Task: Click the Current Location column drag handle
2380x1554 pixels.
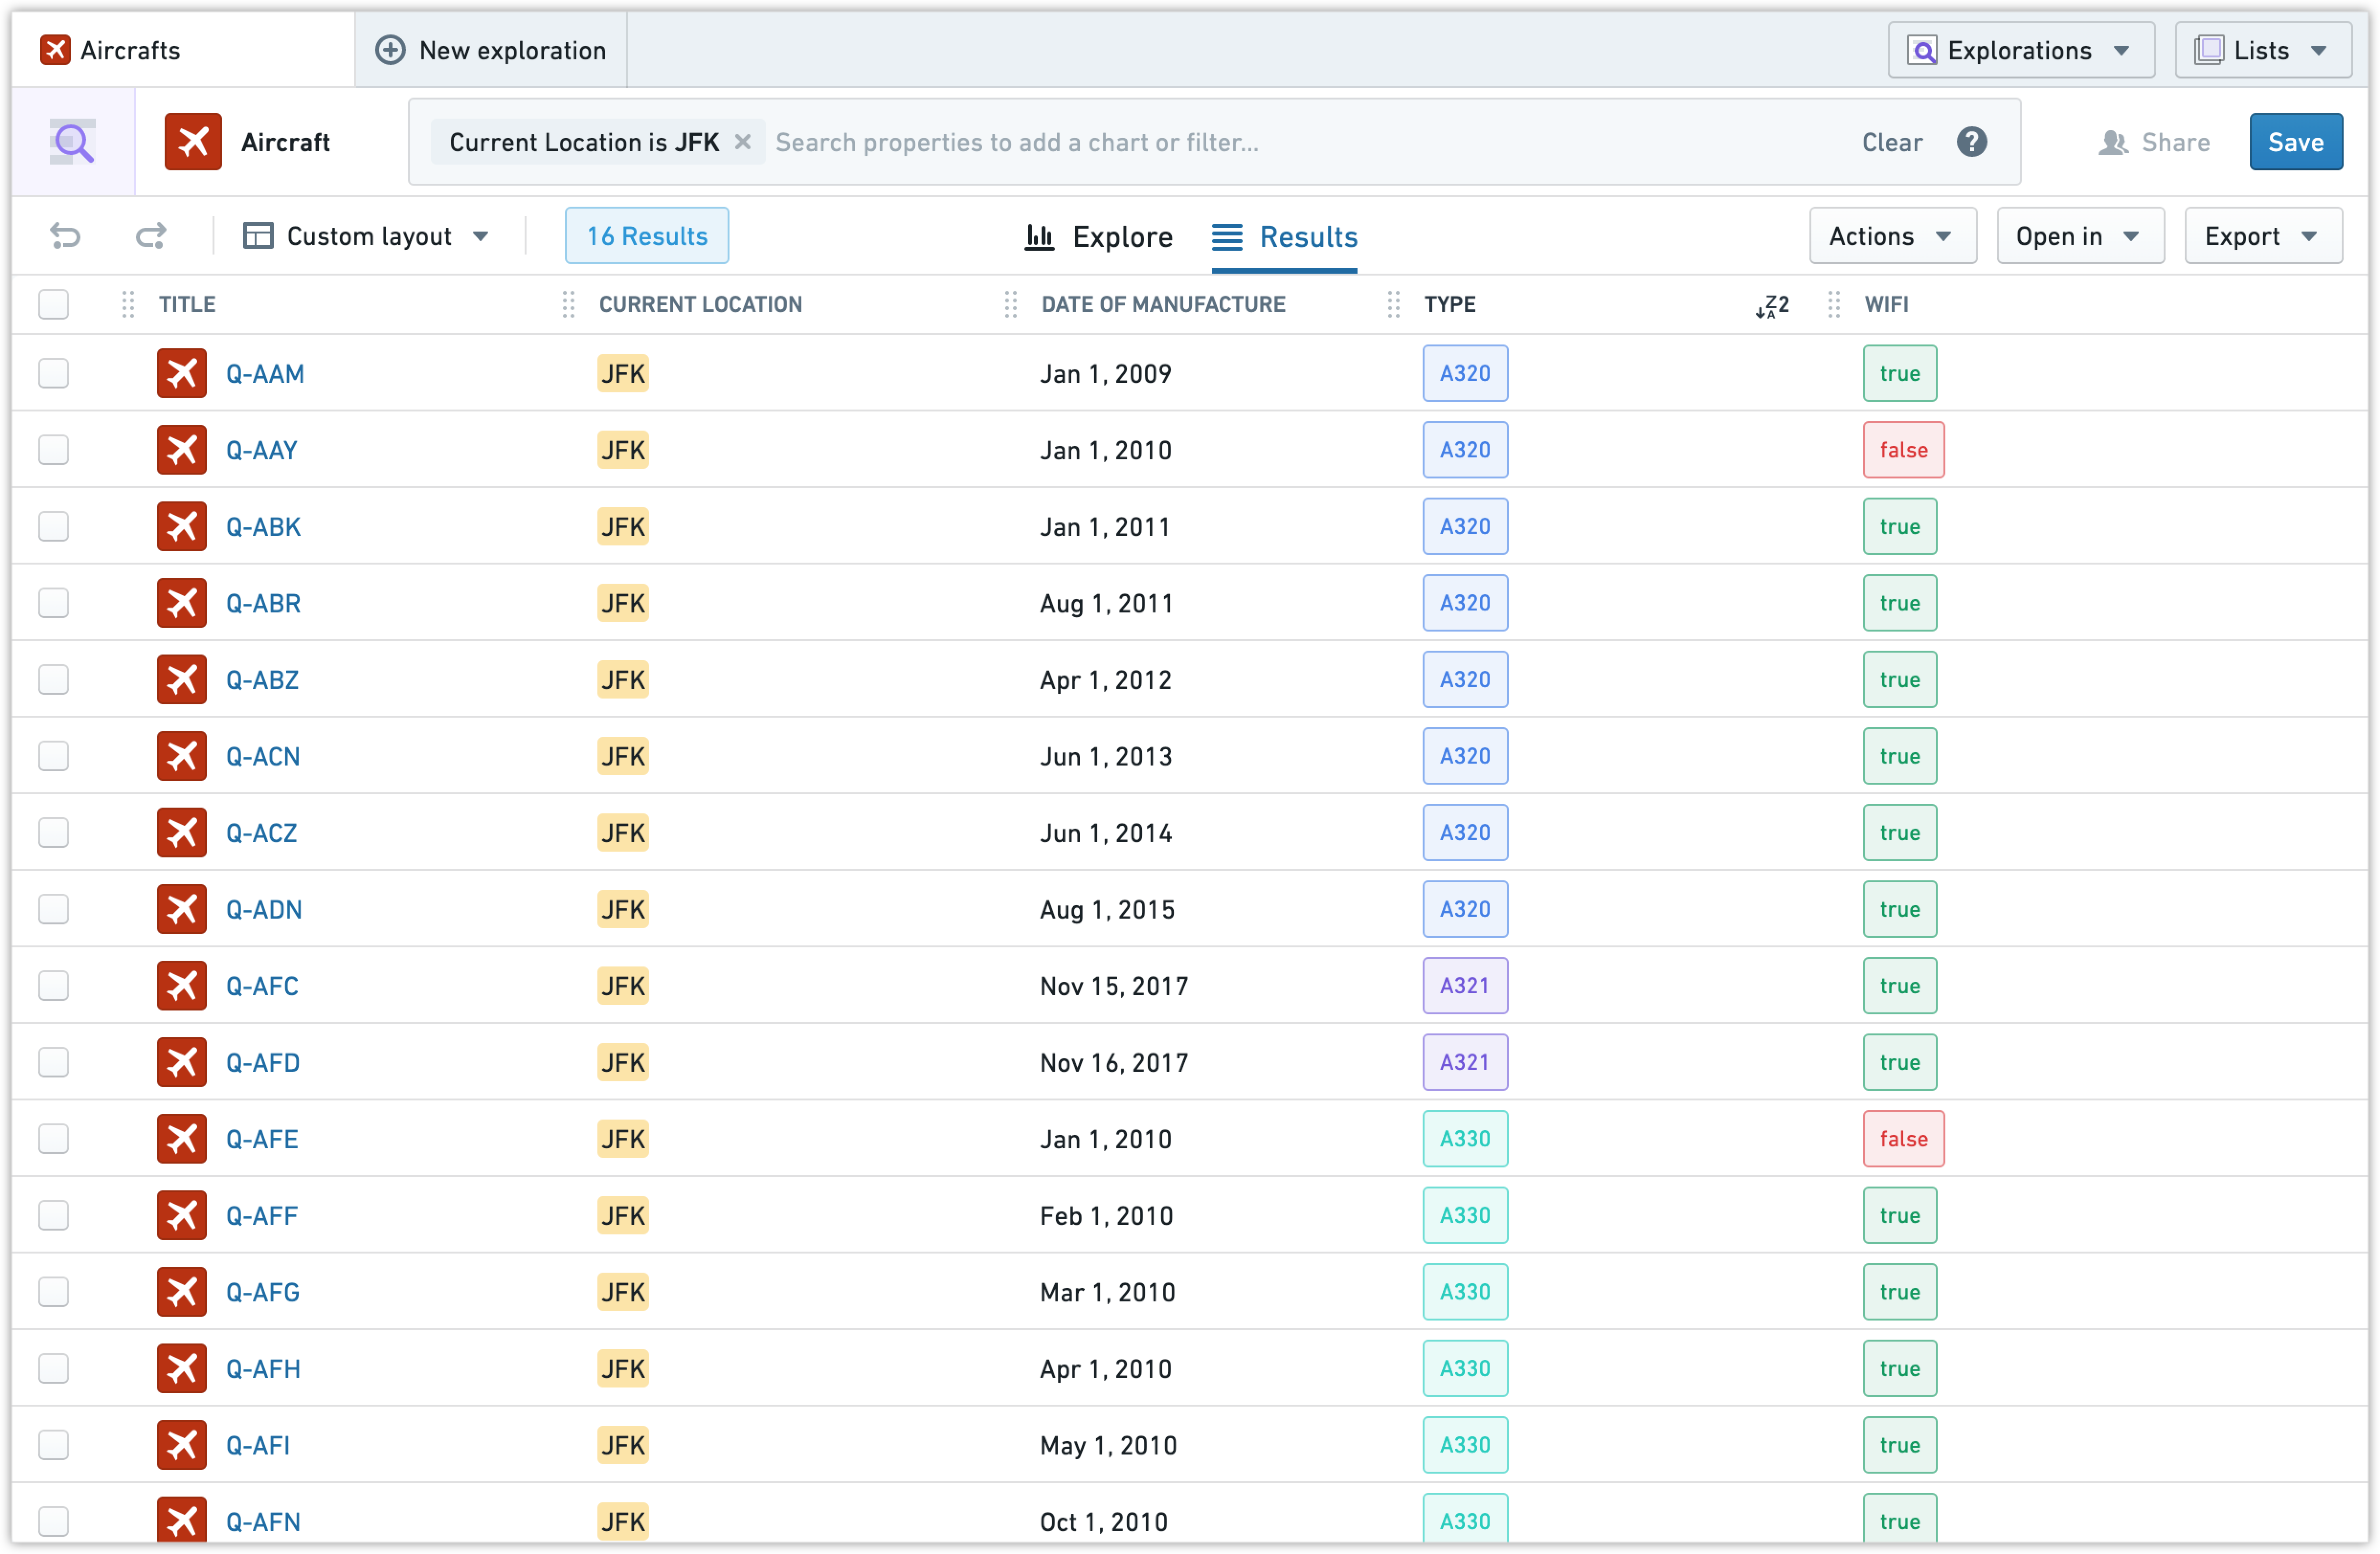Action: tap(569, 305)
